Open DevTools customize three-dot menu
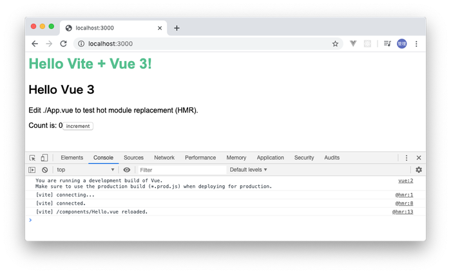Screen dimensions: 451x274 tap(407, 158)
